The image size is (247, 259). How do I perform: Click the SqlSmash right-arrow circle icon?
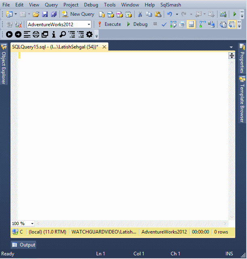tap(18, 34)
